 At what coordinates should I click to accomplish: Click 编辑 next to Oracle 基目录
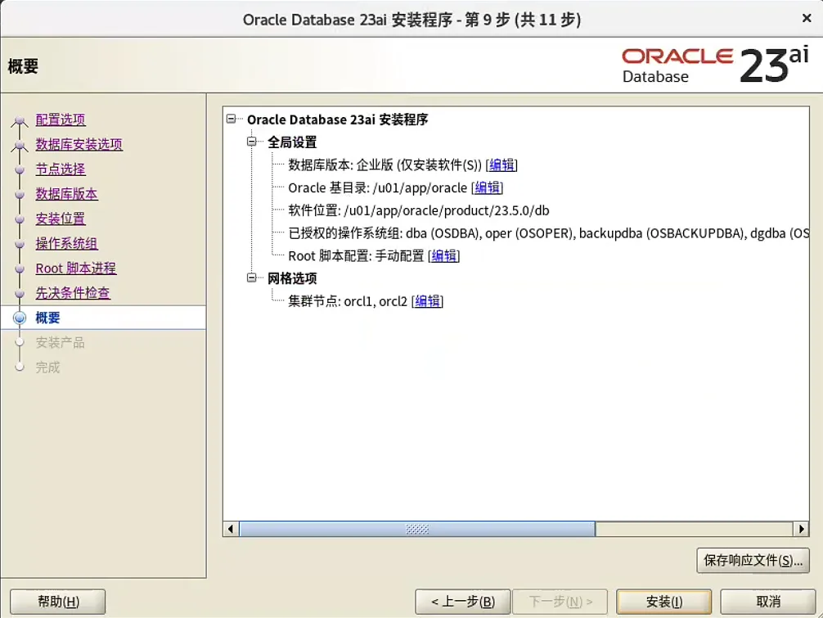click(488, 187)
